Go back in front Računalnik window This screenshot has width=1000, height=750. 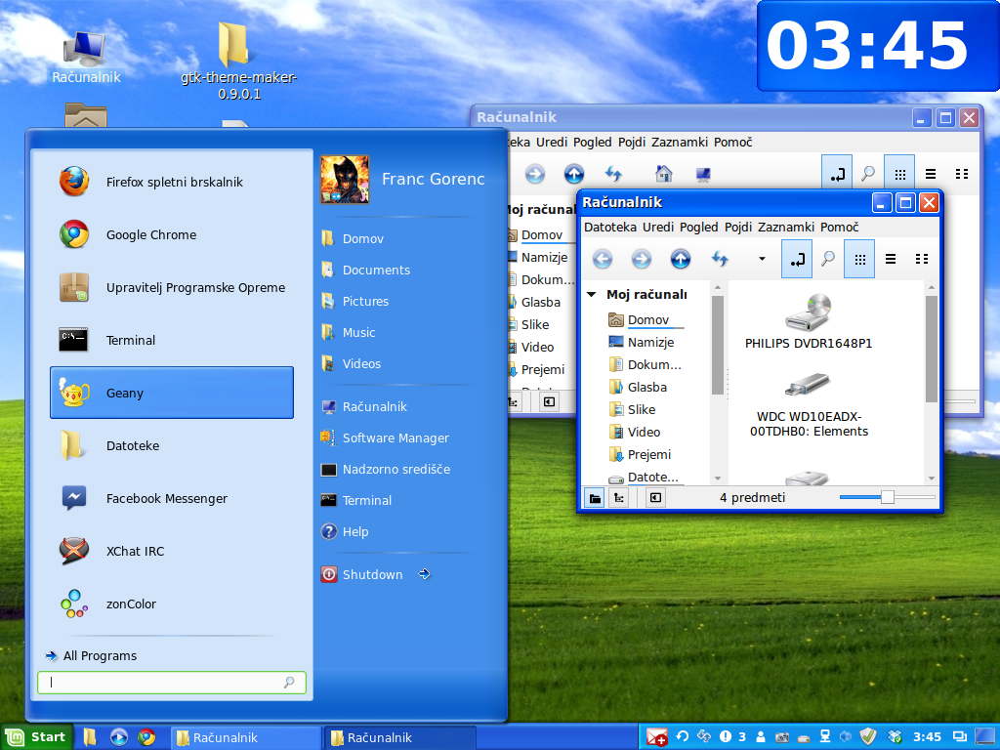602,259
